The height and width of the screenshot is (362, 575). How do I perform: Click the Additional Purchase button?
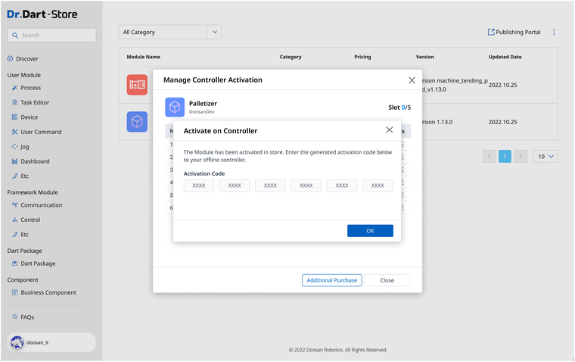pyautogui.click(x=331, y=280)
